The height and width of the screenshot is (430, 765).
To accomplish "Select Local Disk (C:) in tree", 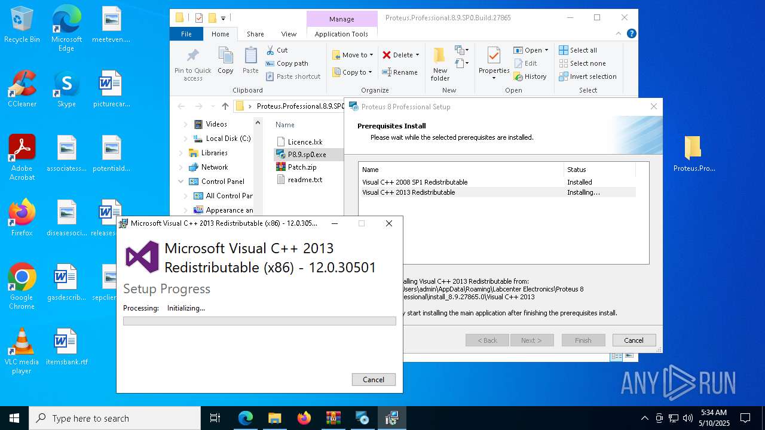I will (x=222, y=139).
